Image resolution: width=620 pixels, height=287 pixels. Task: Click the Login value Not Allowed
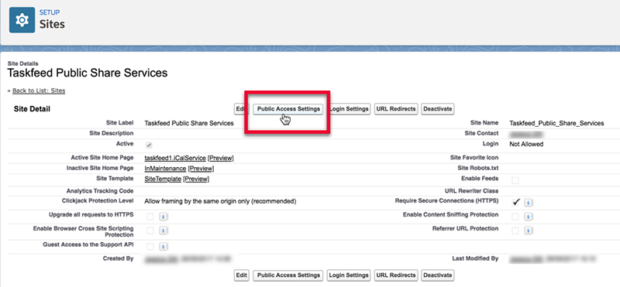point(526,144)
